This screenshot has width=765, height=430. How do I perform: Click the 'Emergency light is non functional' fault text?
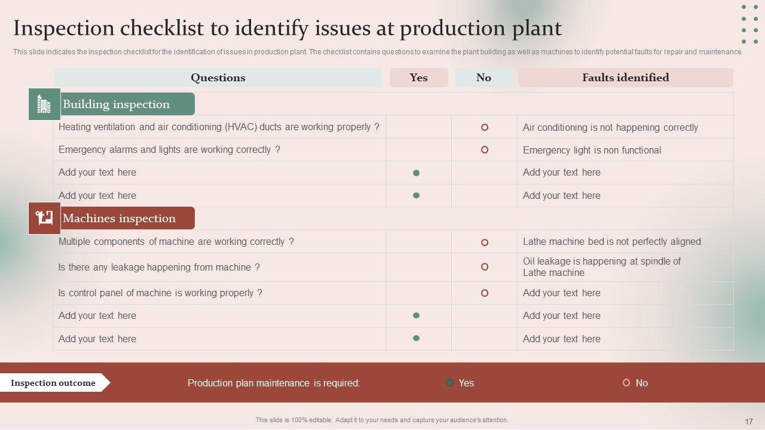coord(592,150)
